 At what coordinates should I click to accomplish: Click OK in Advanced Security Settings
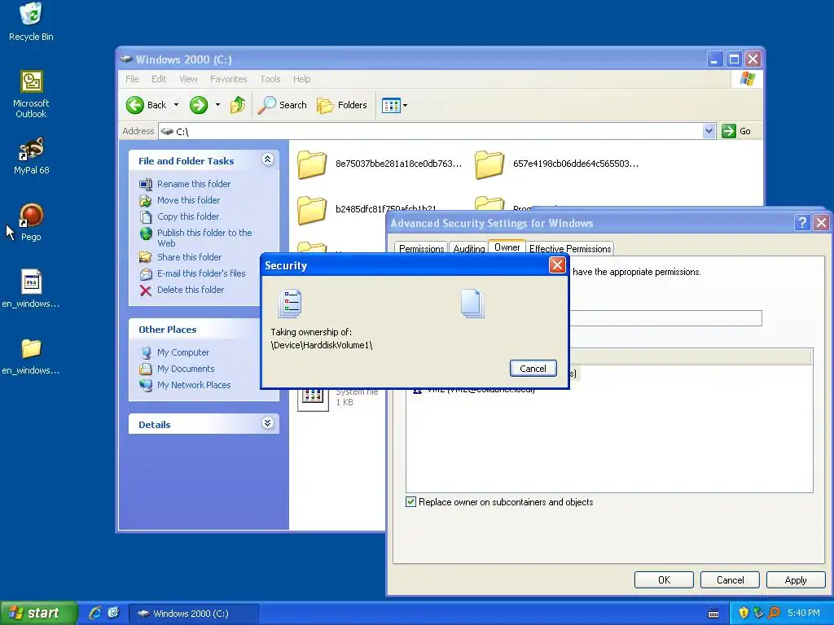[x=664, y=579]
